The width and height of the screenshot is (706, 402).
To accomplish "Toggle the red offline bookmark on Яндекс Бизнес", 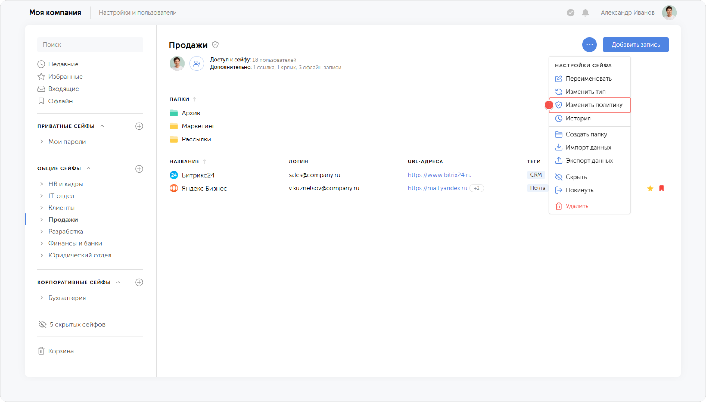I will pyautogui.click(x=662, y=188).
